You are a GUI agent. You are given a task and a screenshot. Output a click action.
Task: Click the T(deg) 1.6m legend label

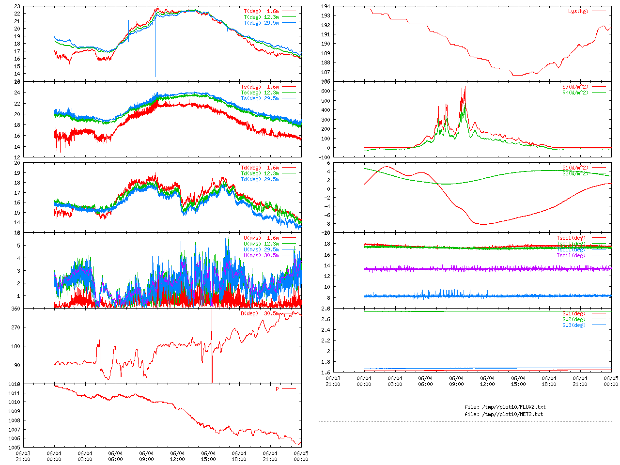click(x=261, y=11)
